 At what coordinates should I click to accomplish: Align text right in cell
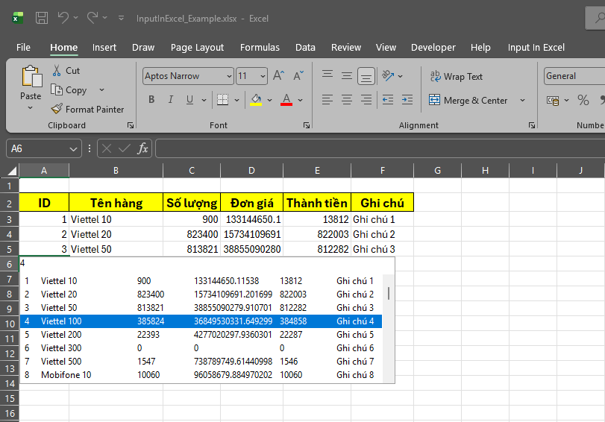[x=366, y=100]
